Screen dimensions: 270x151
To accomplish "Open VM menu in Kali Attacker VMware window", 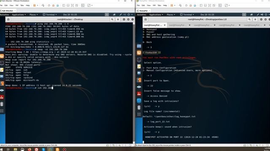I will click(x=17, y=5).
